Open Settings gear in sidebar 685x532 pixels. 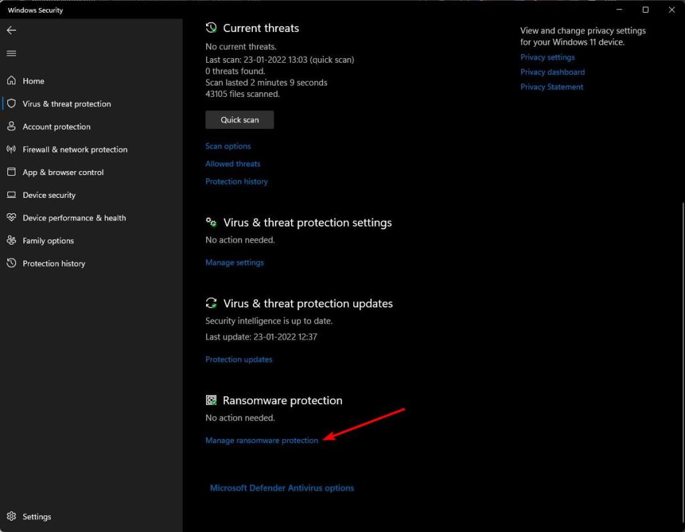11,517
